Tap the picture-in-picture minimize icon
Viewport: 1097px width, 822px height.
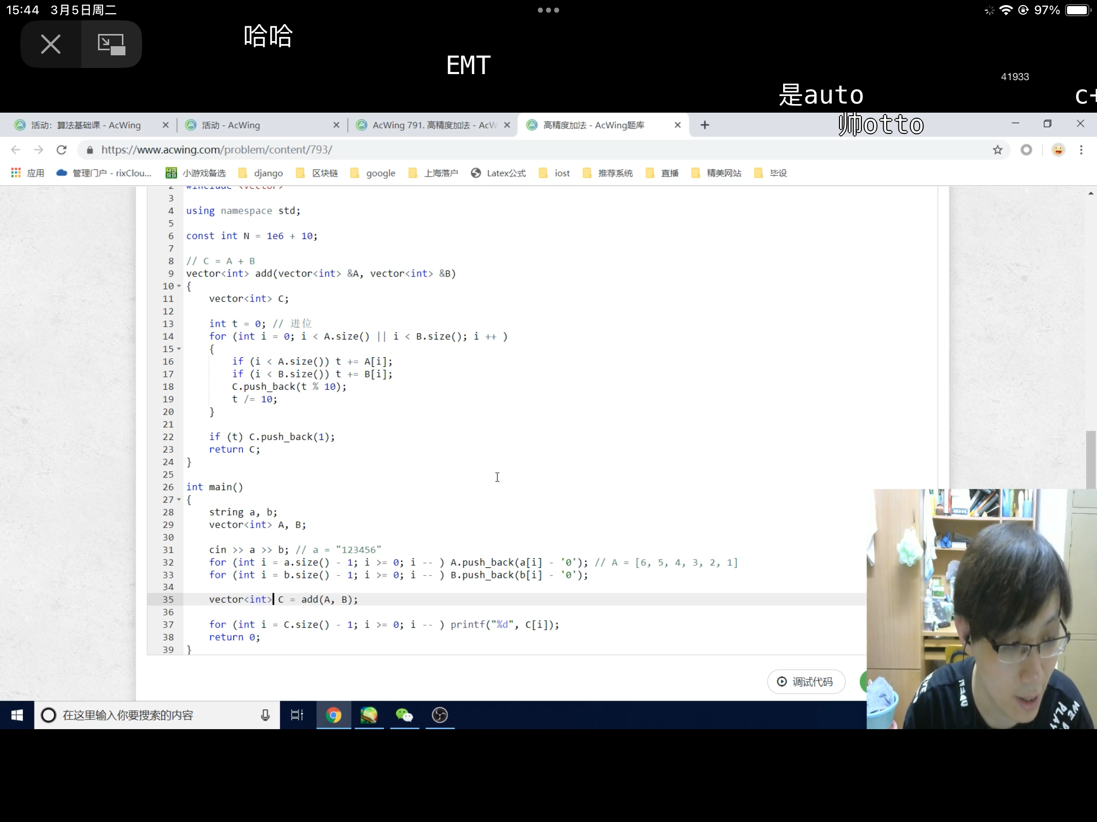(111, 44)
